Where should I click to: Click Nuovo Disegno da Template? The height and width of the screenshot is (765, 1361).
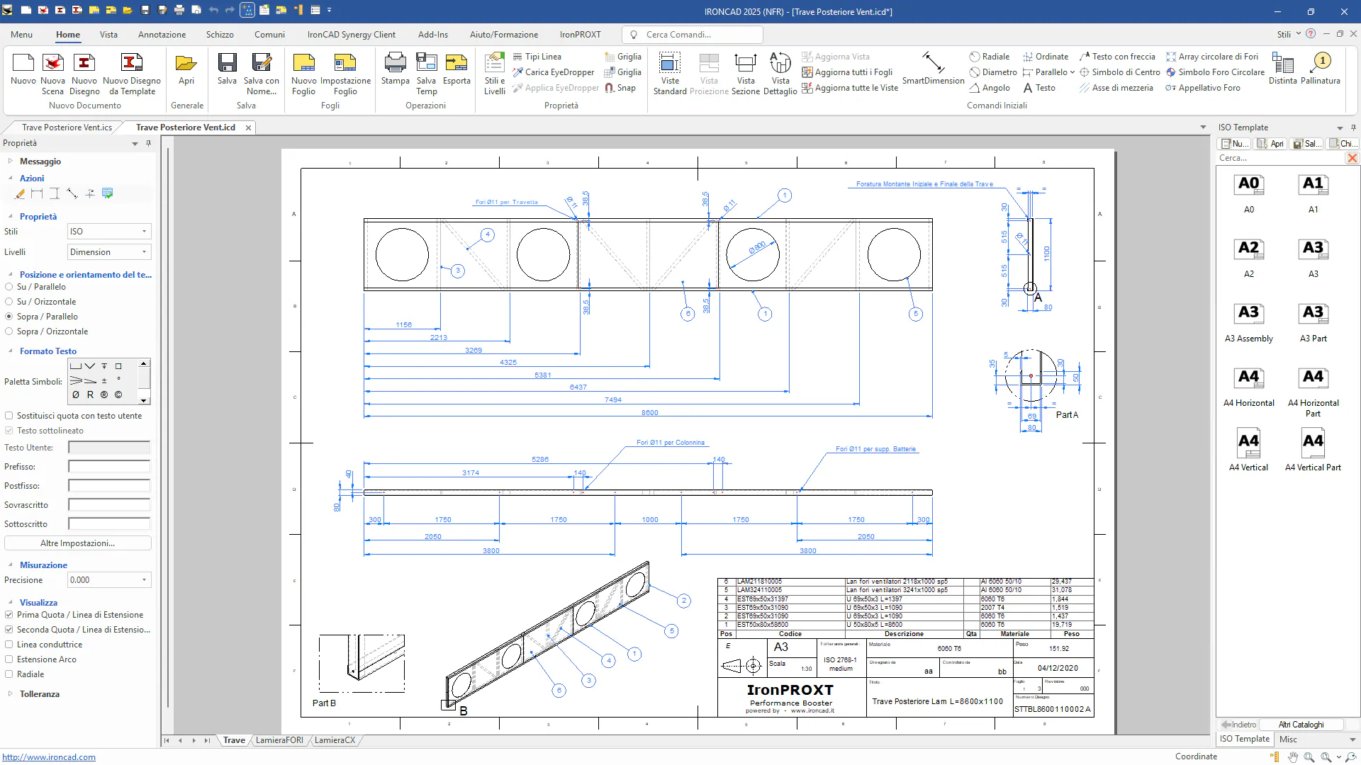click(x=132, y=74)
